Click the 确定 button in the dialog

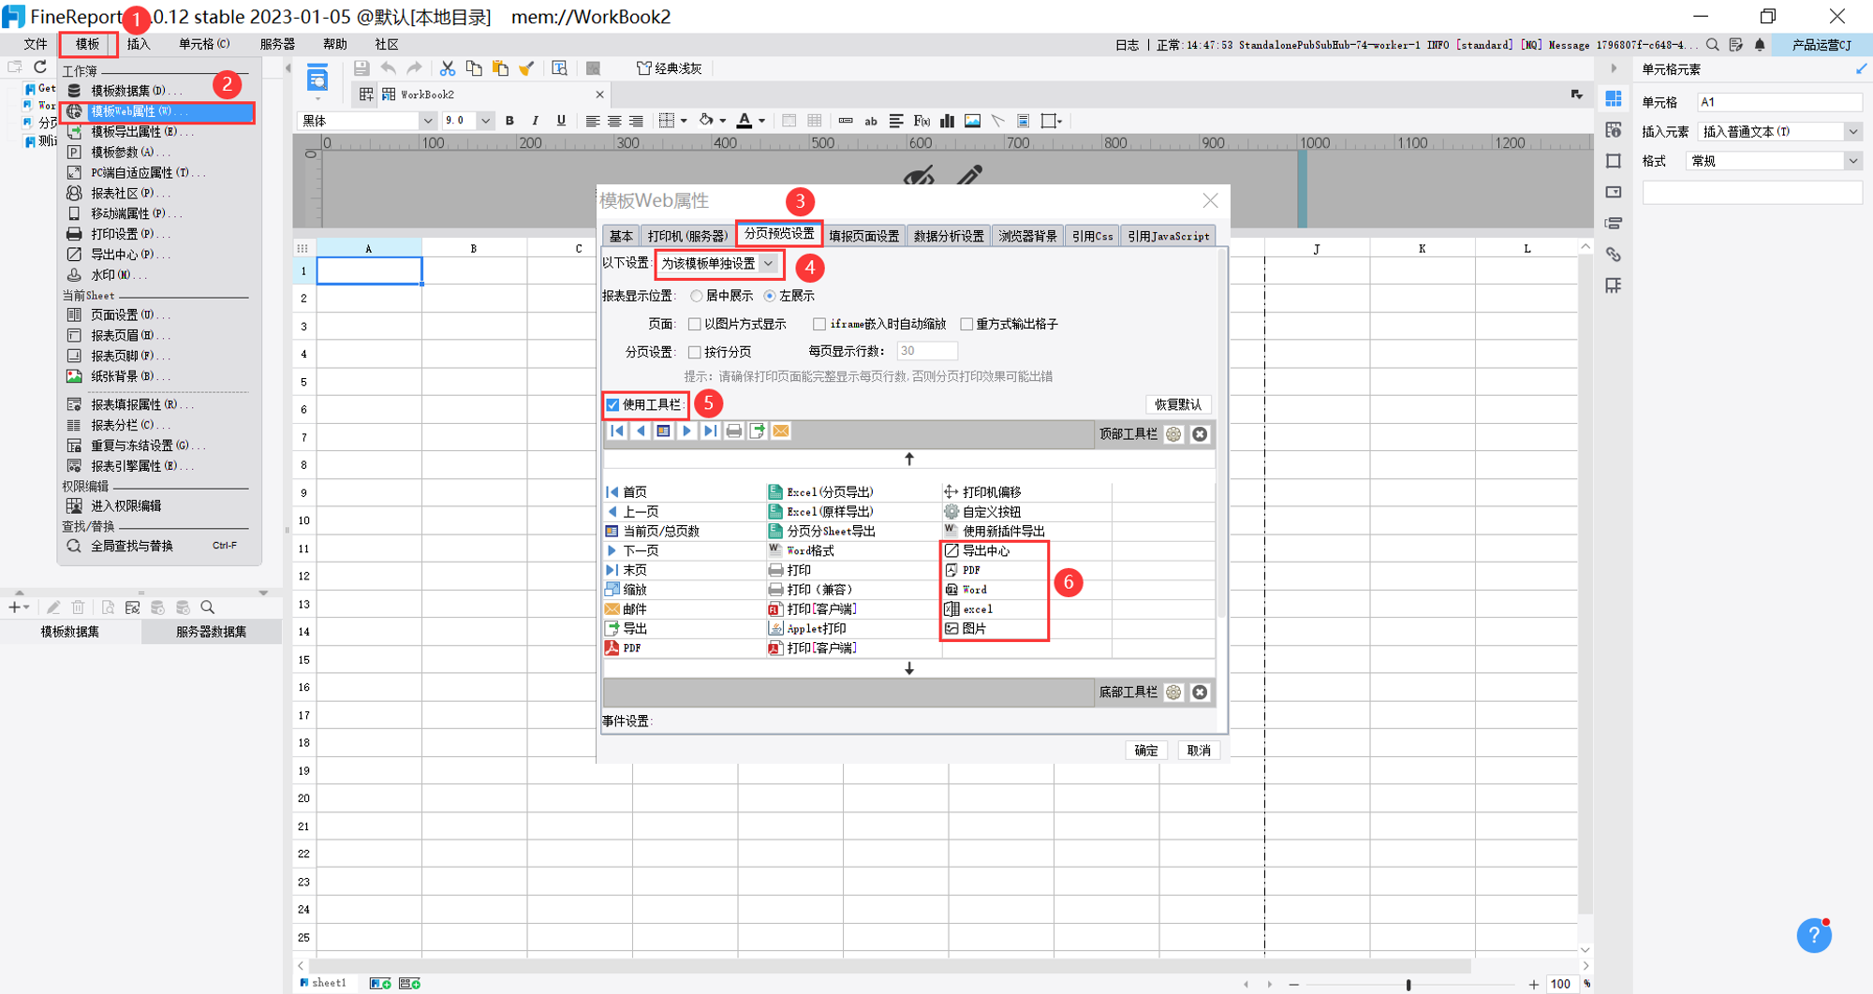1146,751
